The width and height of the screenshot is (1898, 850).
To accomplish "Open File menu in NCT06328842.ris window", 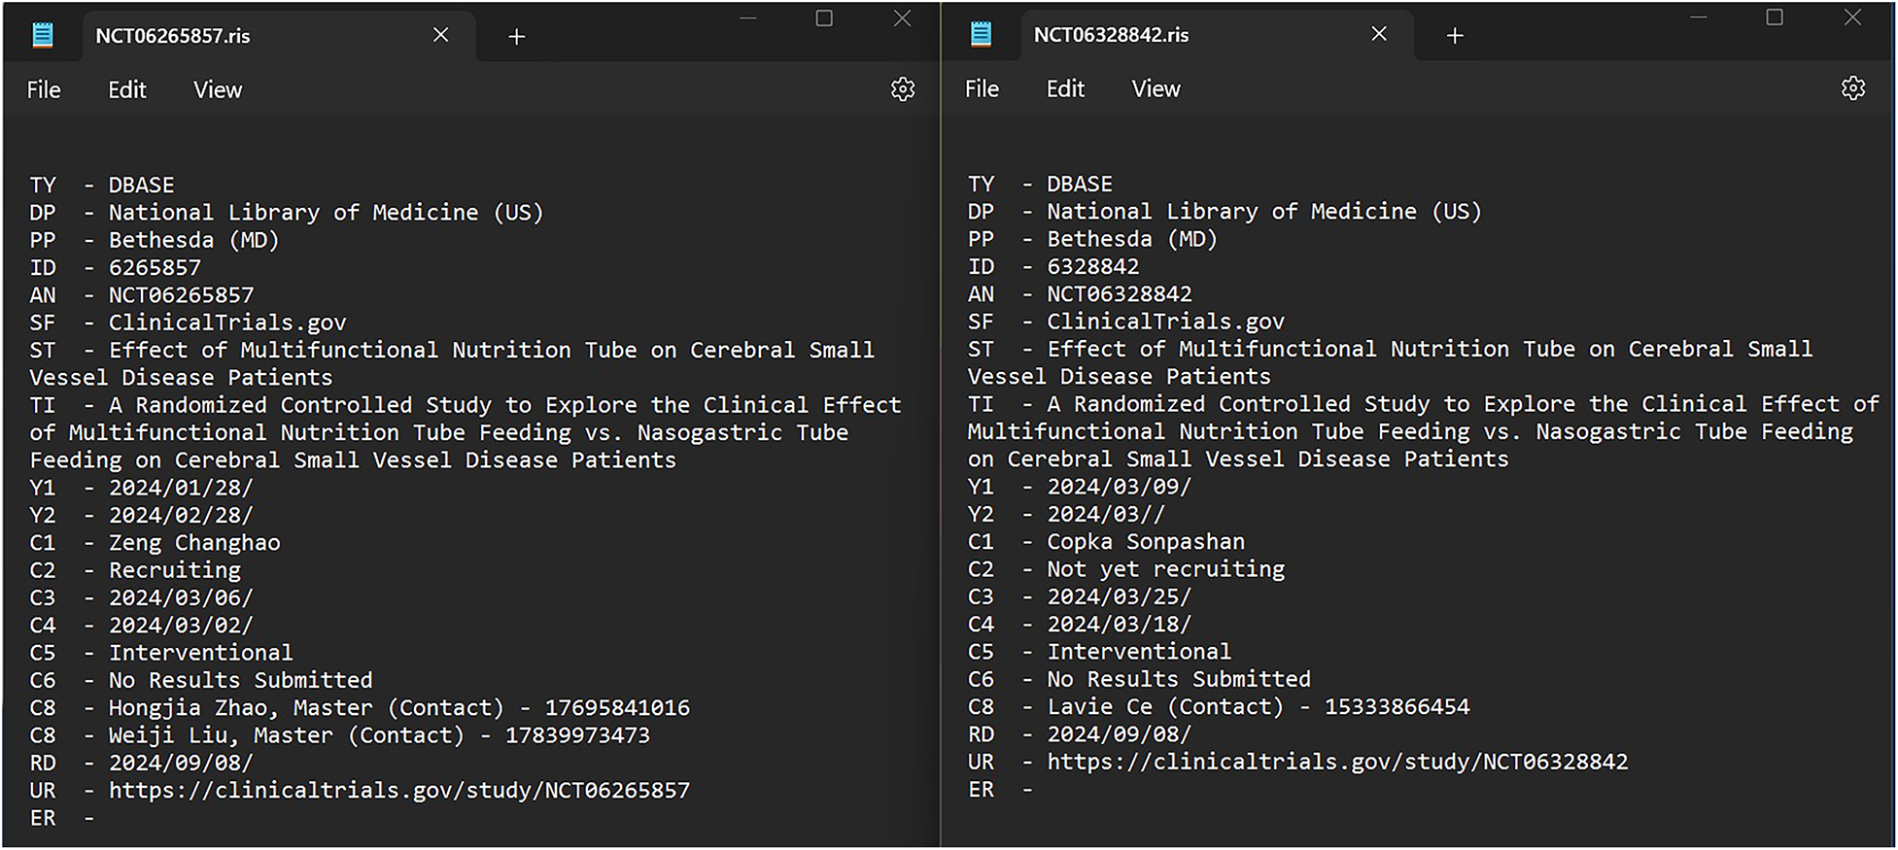I will 982,89.
